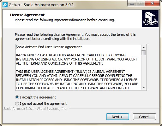Click the disabled maximize button
The image size is (162, 126).
(x=141, y=3)
